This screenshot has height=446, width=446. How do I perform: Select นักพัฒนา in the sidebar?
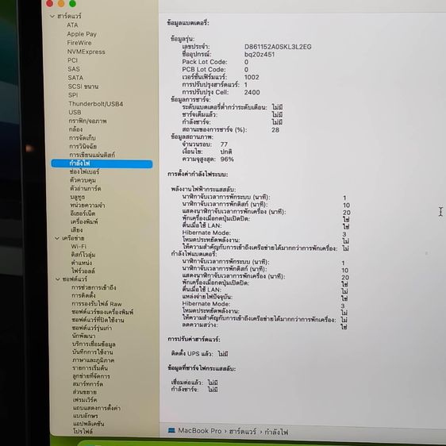click(x=83, y=336)
